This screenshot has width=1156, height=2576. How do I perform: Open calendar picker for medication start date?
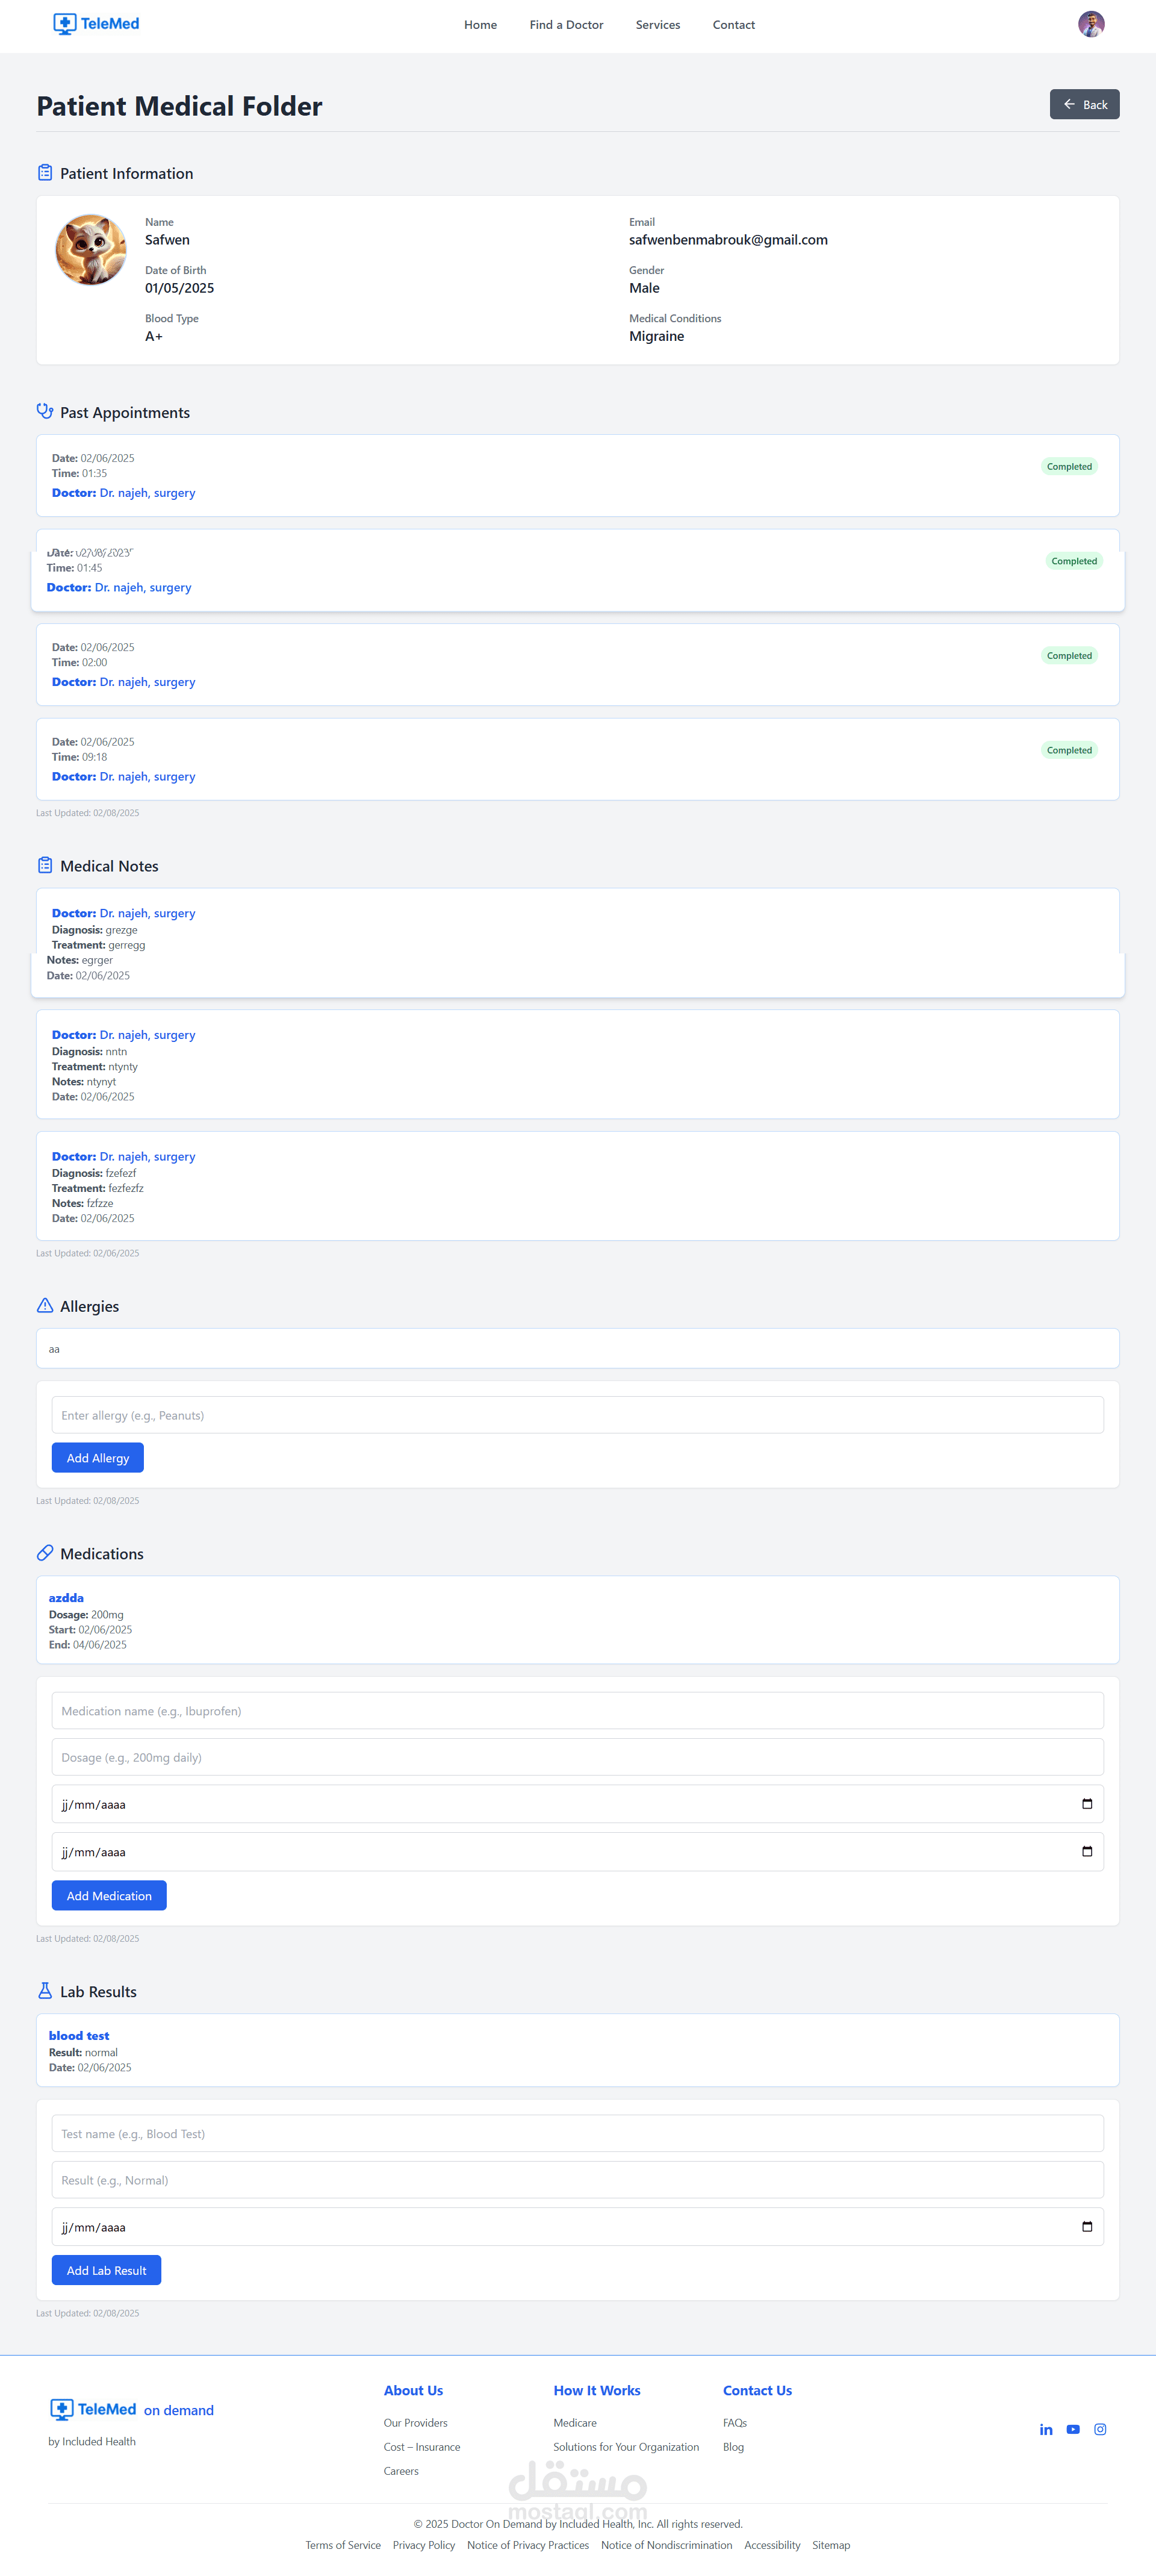click(x=1086, y=1803)
